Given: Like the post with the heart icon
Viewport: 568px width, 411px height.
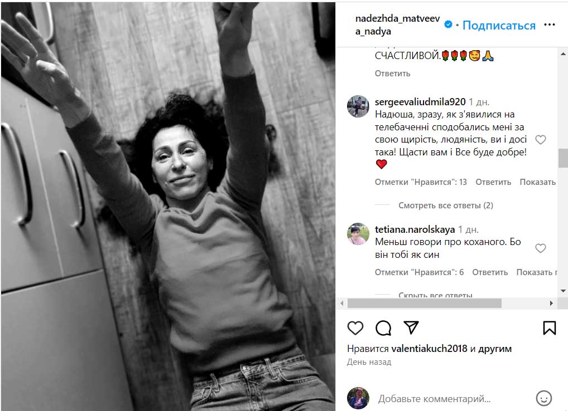Looking at the screenshot, I should [x=355, y=328].
